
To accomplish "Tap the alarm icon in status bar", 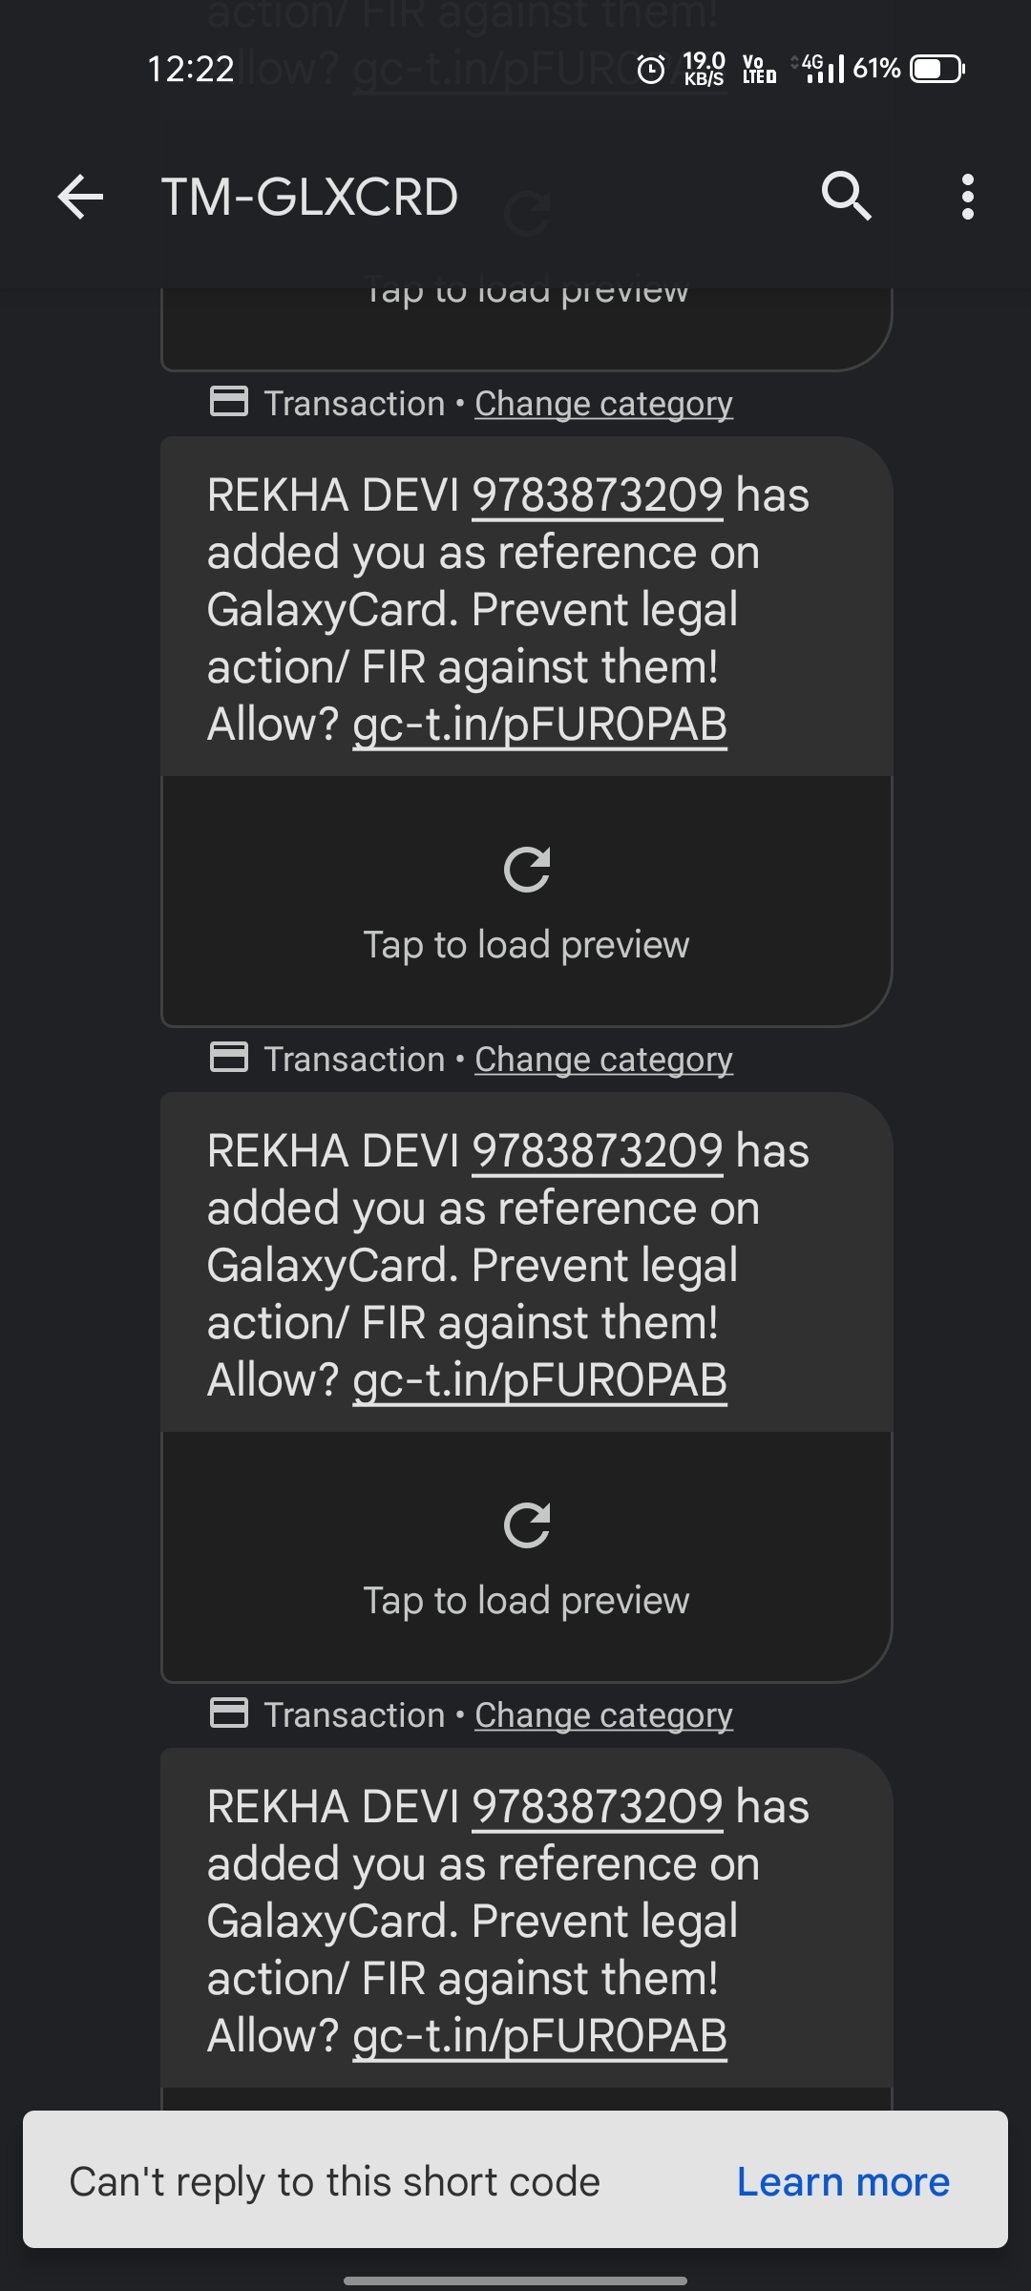I will point(651,70).
